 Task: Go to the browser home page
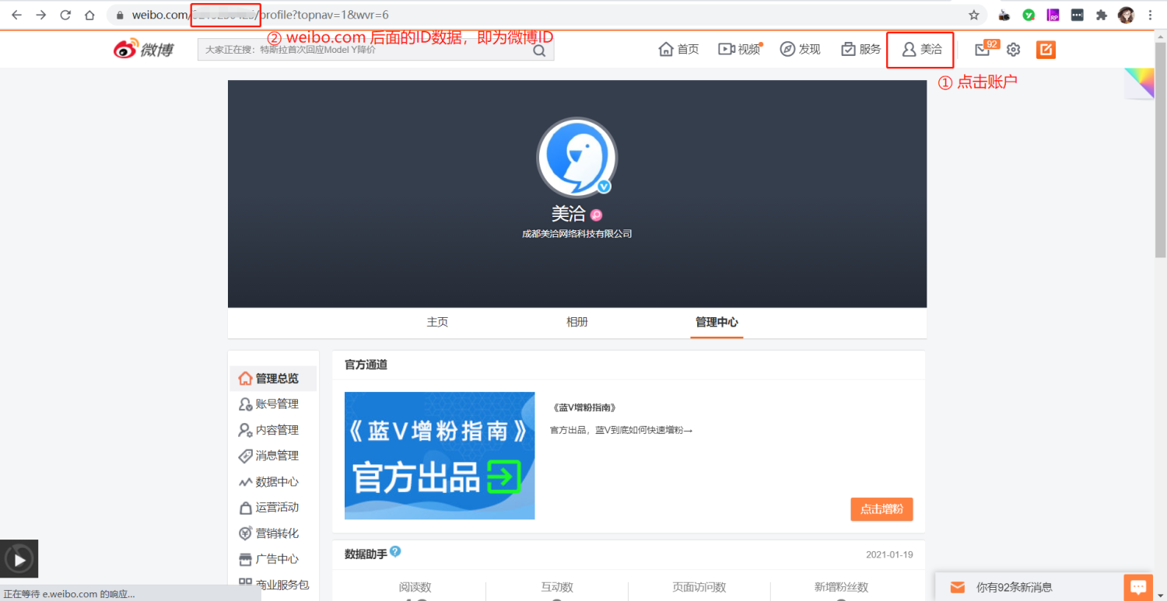pos(89,15)
